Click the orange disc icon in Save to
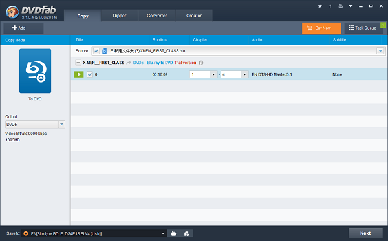The height and width of the screenshot is (241, 388). [25, 233]
